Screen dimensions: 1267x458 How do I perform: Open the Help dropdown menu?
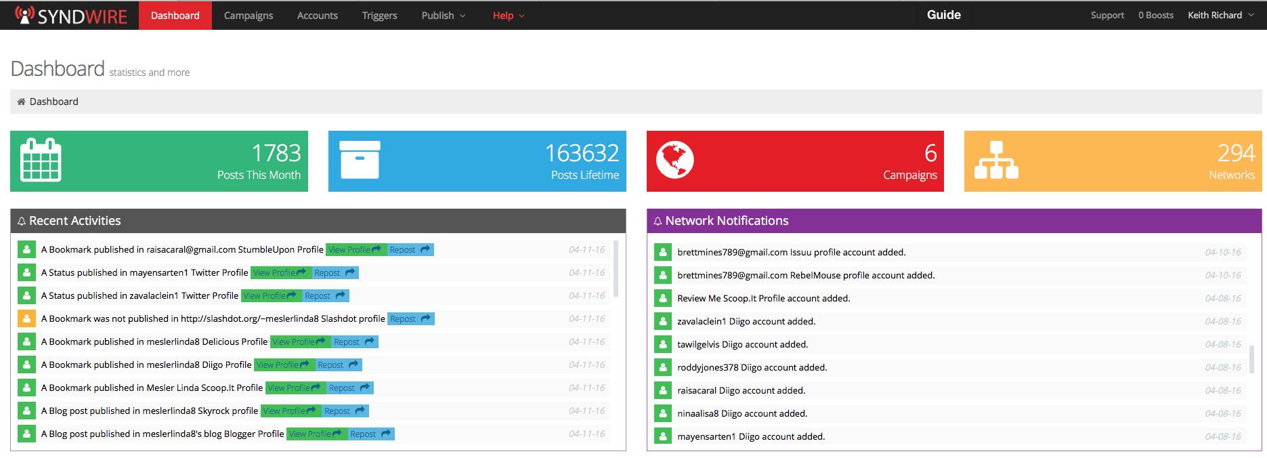pyautogui.click(x=508, y=16)
